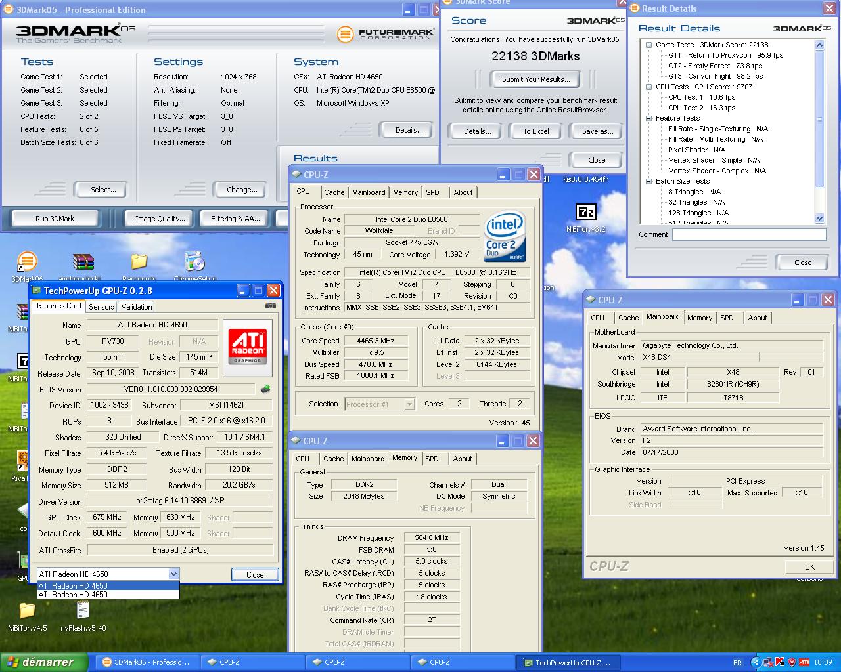Click the GPU-Z screenshot camera icon
The height and width of the screenshot is (672, 841).
(x=270, y=306)
